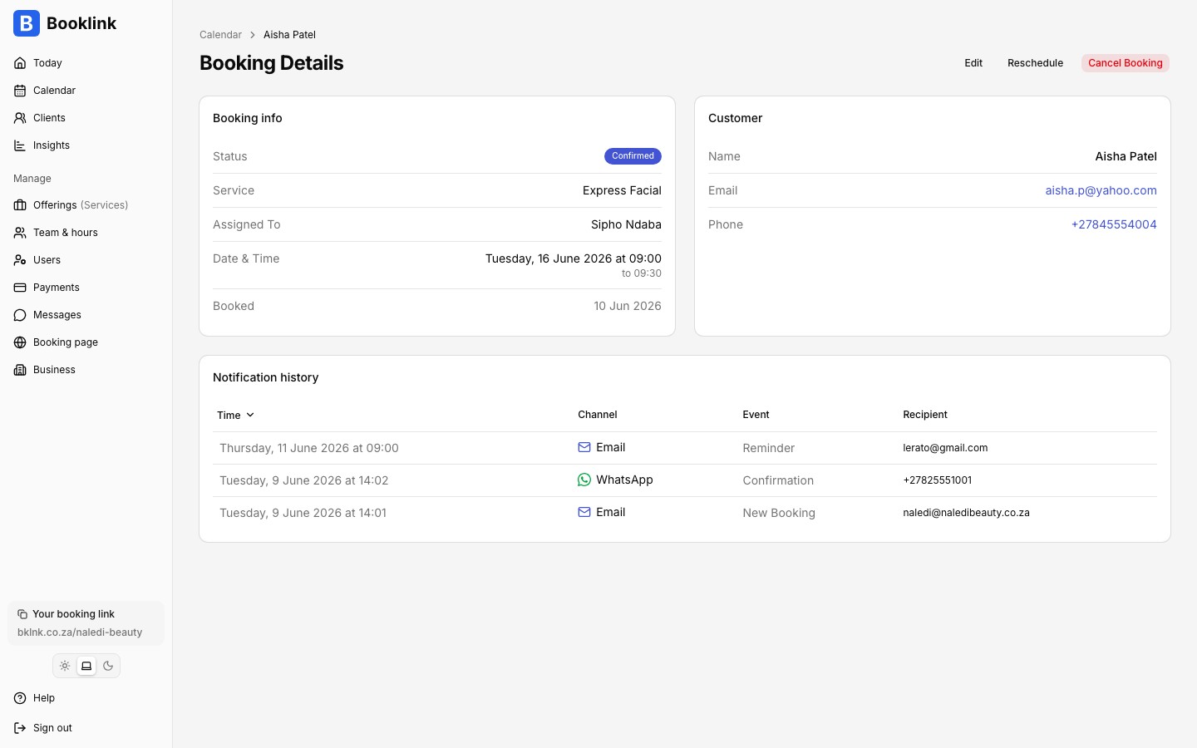1197x748 pixels.
Task: Click the Booking page globe icon
Action: click(20, 342)
